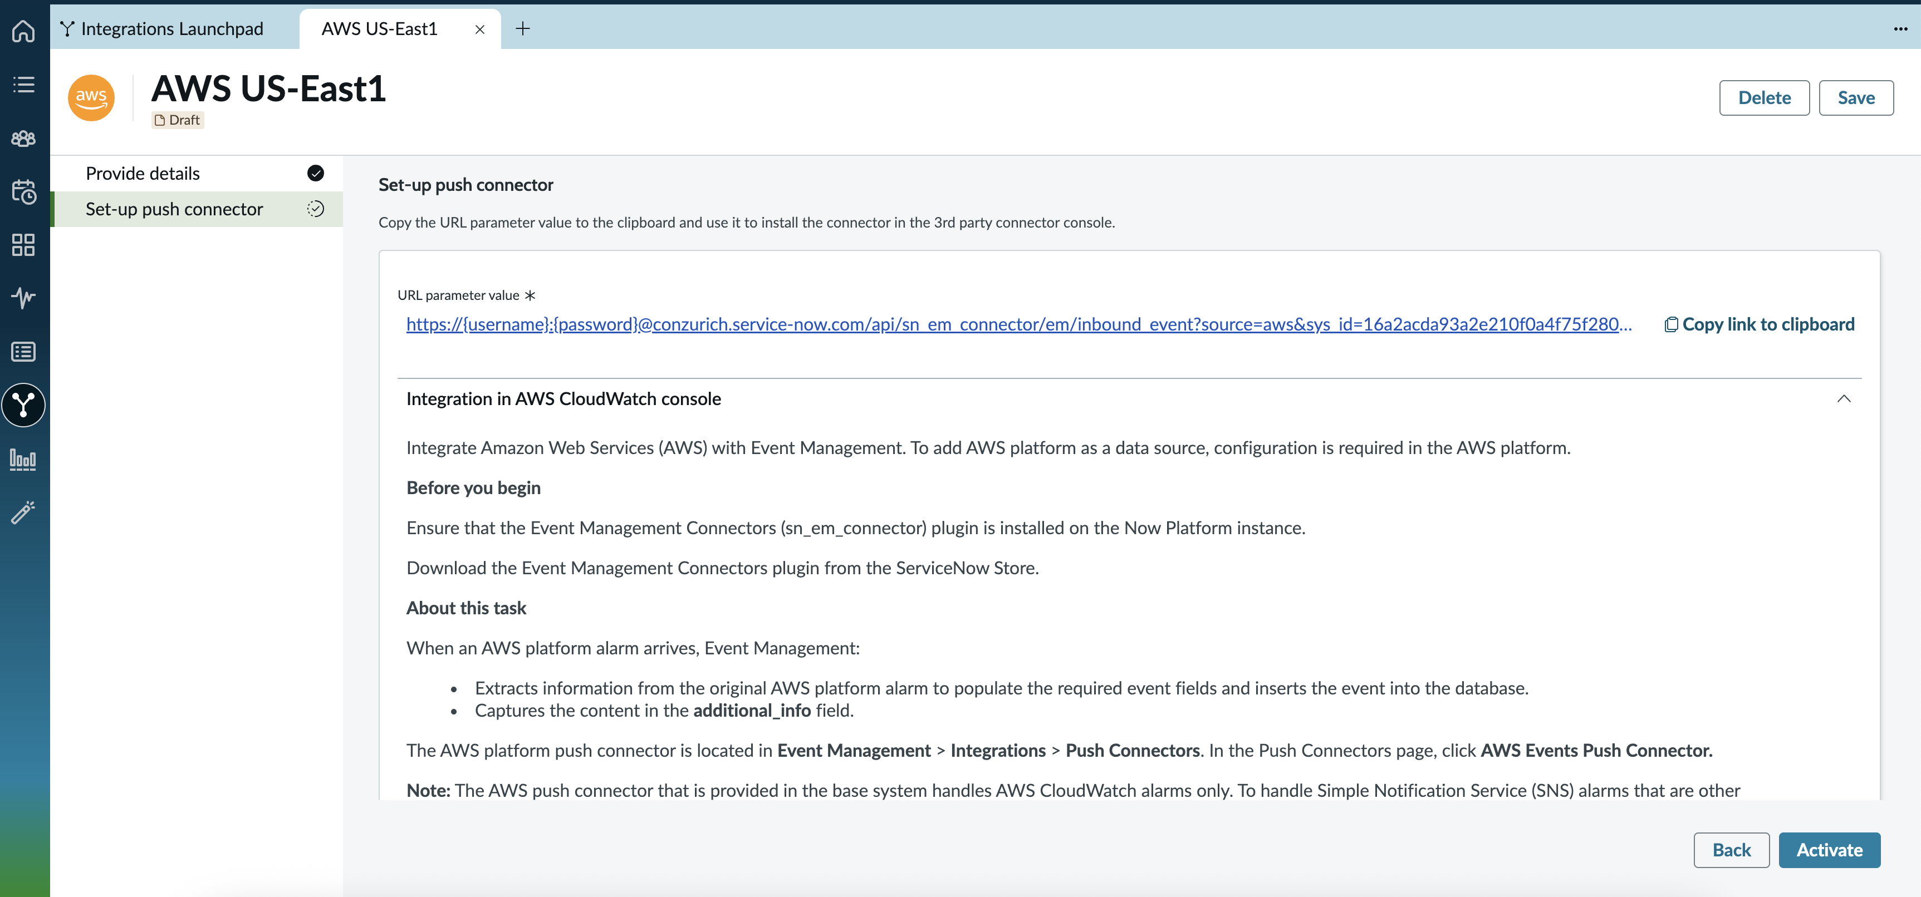This screenshot has height=897, width=1921.
Task: Collapse Integration in AWS CloudWatch console section
Action: (x=1844, y=398)
